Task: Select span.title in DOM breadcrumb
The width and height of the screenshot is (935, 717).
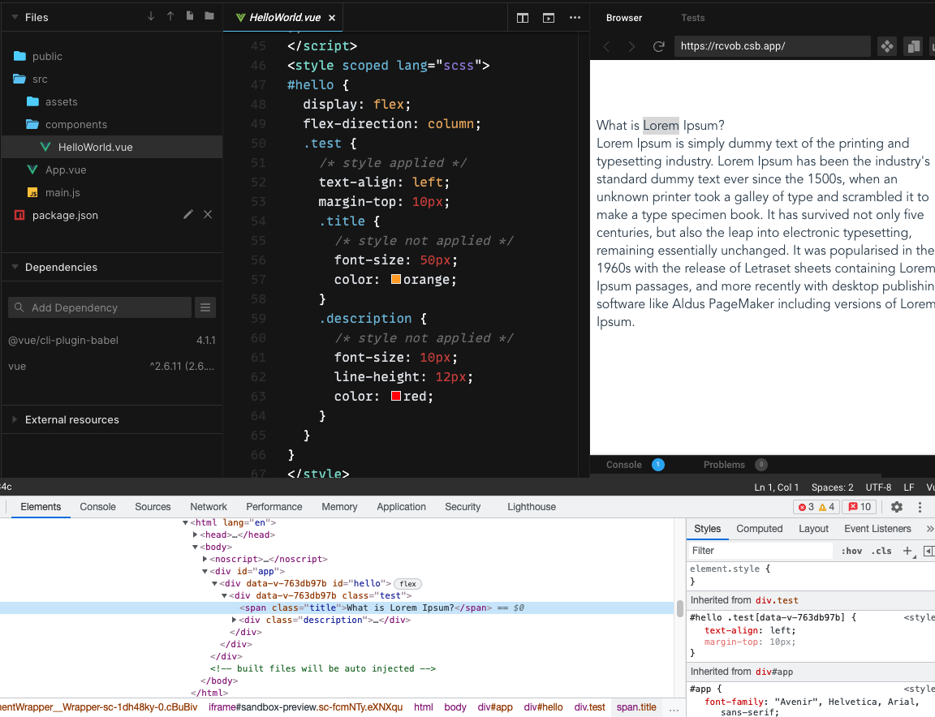Action: [636, 707]
